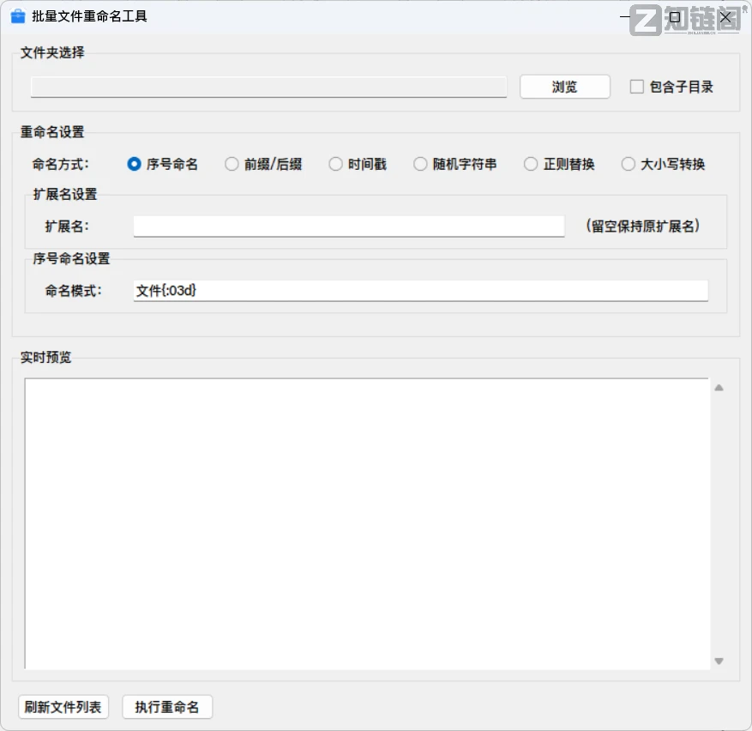Click the preview scrollbar up arrow

[x=719, y=386]
